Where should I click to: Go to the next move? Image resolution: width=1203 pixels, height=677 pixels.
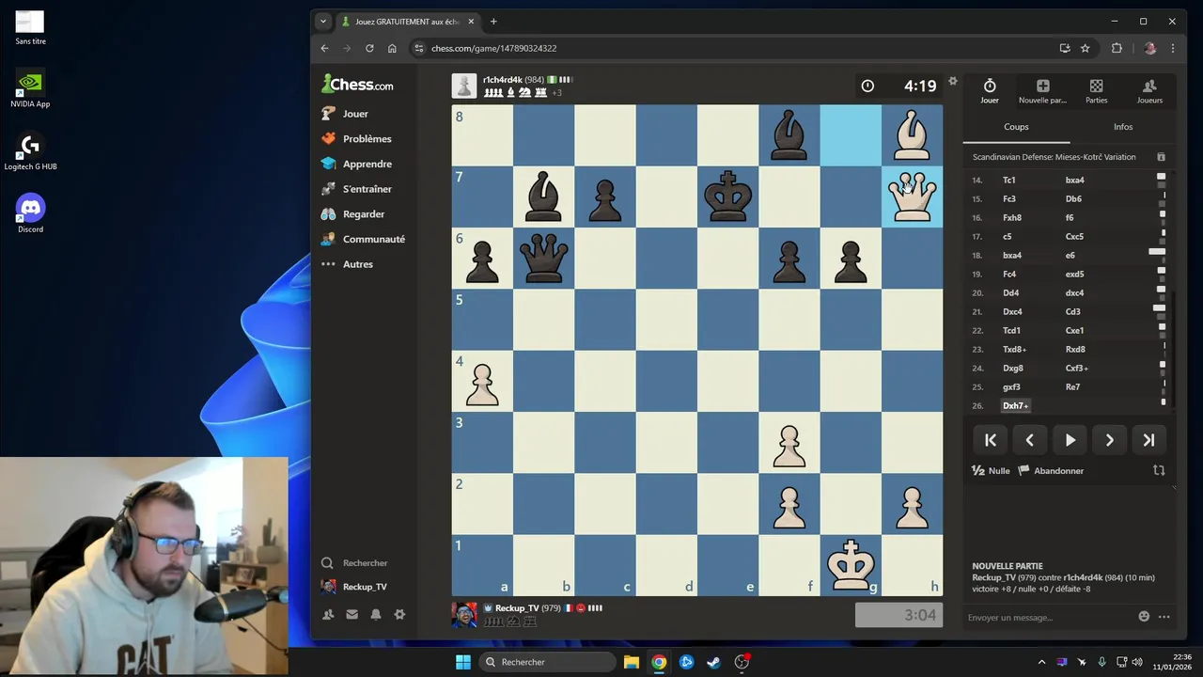[x=1109, y=440]
